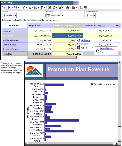Open the Retailers rows dropdown arrow
The width and height of the screenshot is (122, 146).
(15, 16)
